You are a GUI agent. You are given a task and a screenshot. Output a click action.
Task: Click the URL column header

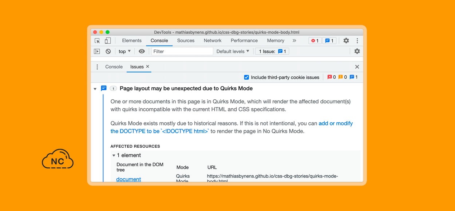[212, 167]
